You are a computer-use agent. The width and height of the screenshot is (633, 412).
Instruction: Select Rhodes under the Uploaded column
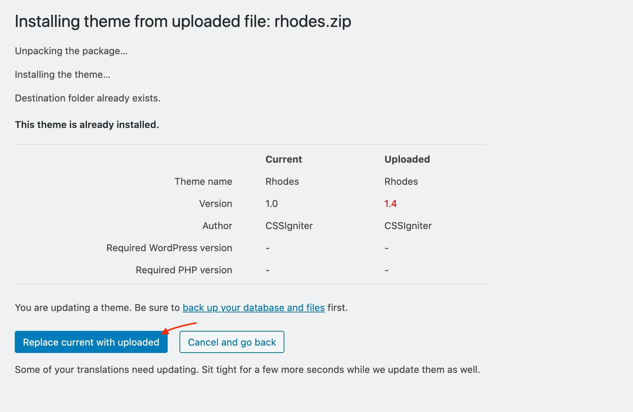401,181
